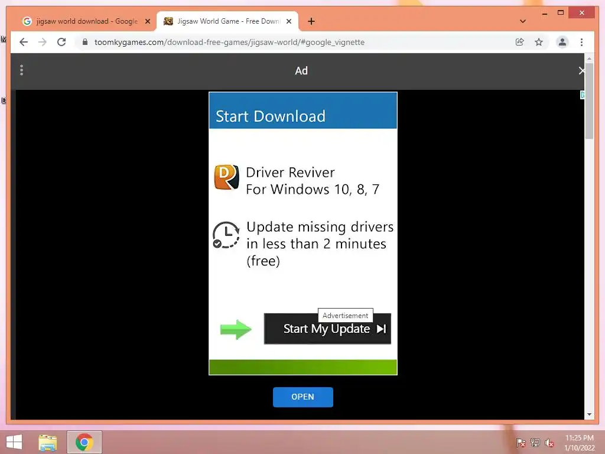Click Update missing drivers text
The height and width of the screenshot is (454, 605).
(x=320, y=244)
